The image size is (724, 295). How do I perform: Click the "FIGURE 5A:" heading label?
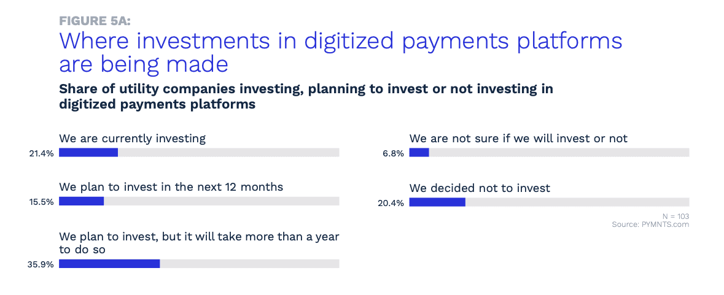tap(95, 20)
